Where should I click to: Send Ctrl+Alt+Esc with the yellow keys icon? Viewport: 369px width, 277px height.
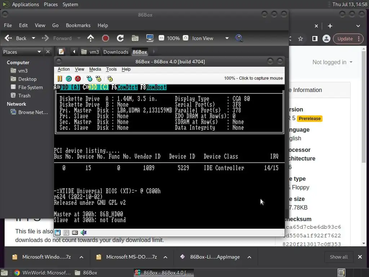click(x=98, y=79)
